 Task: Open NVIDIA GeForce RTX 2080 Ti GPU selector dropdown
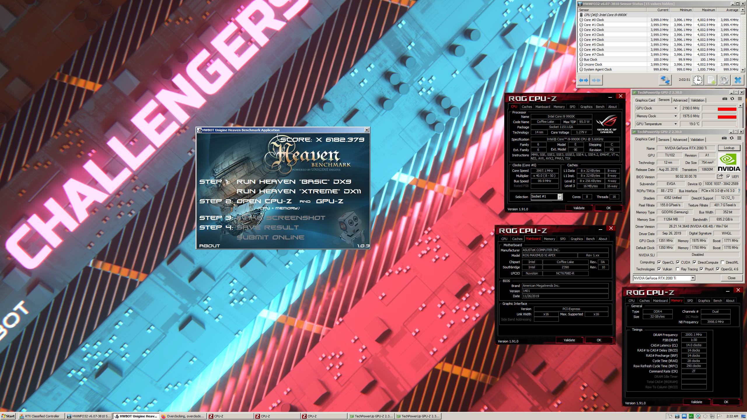point(693,278)
